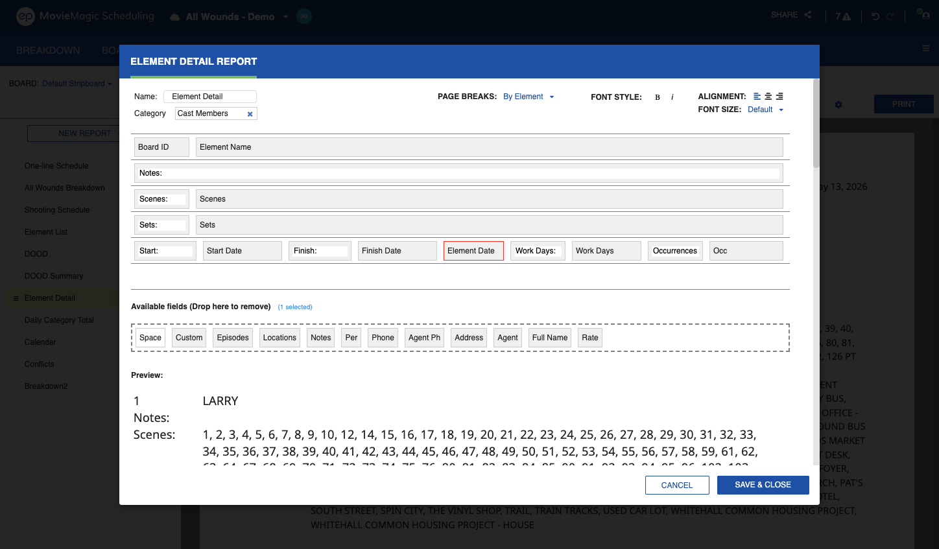Select the Occ field box

click(x=746, y=251)
